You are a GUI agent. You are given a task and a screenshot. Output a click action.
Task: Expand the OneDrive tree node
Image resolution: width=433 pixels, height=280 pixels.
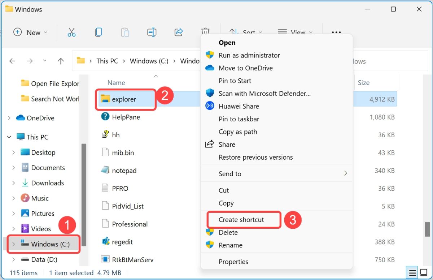pos(9,118)
